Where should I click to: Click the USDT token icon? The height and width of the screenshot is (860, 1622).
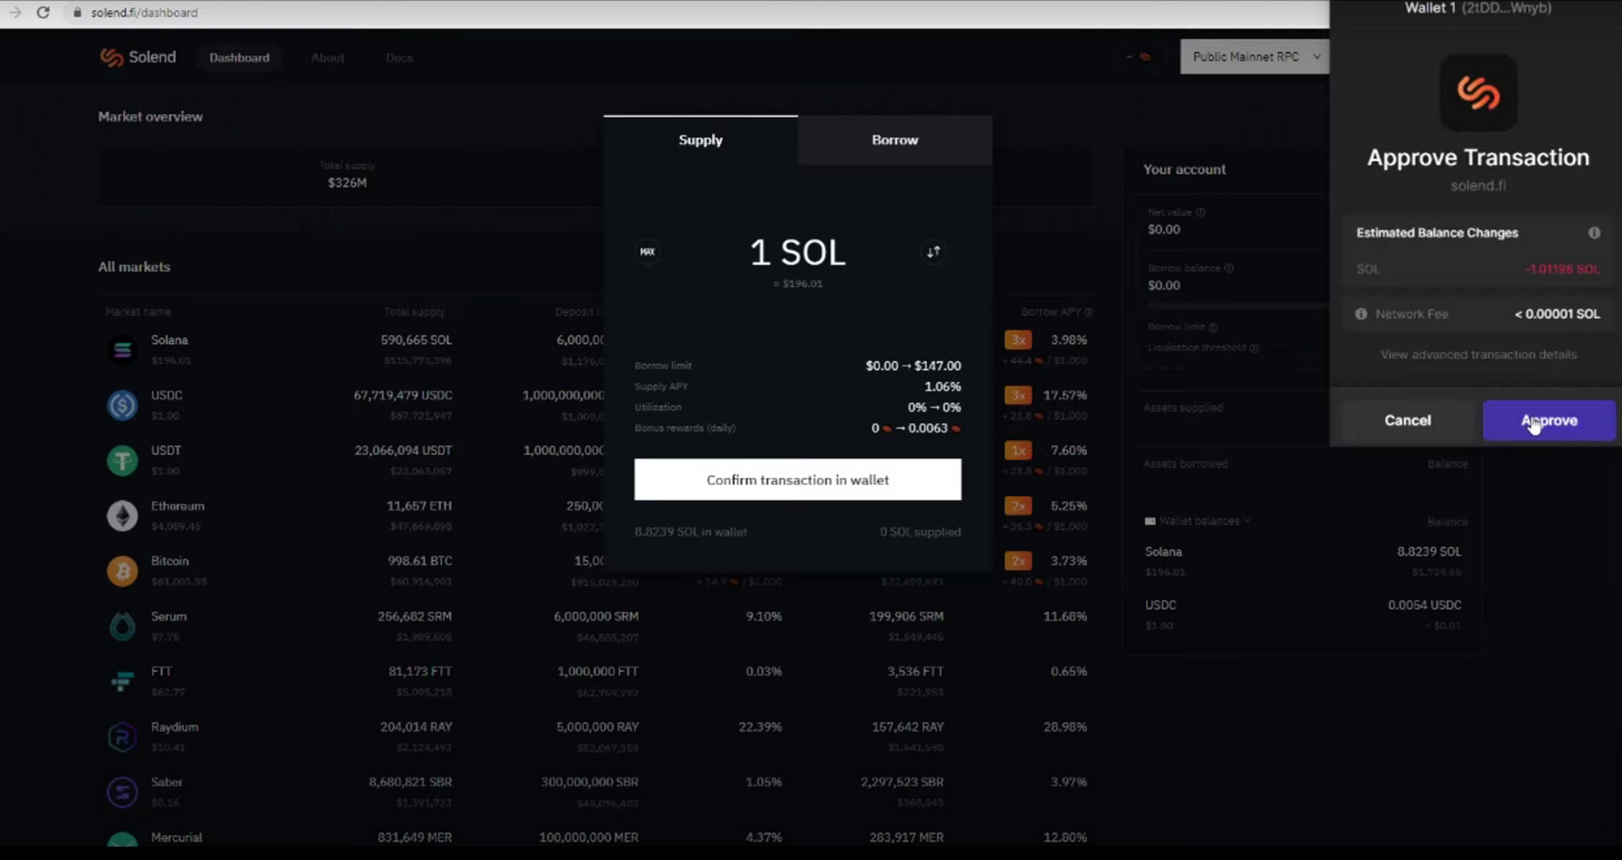[x=122, y=460]
